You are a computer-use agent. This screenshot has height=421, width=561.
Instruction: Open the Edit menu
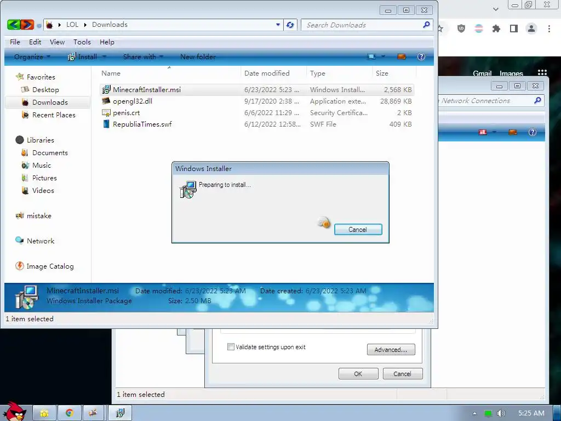click(35, 42)
